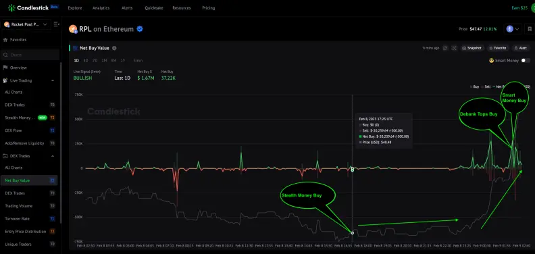Open the Resources menu
535x254 pixels.
[x=182, y=8]
